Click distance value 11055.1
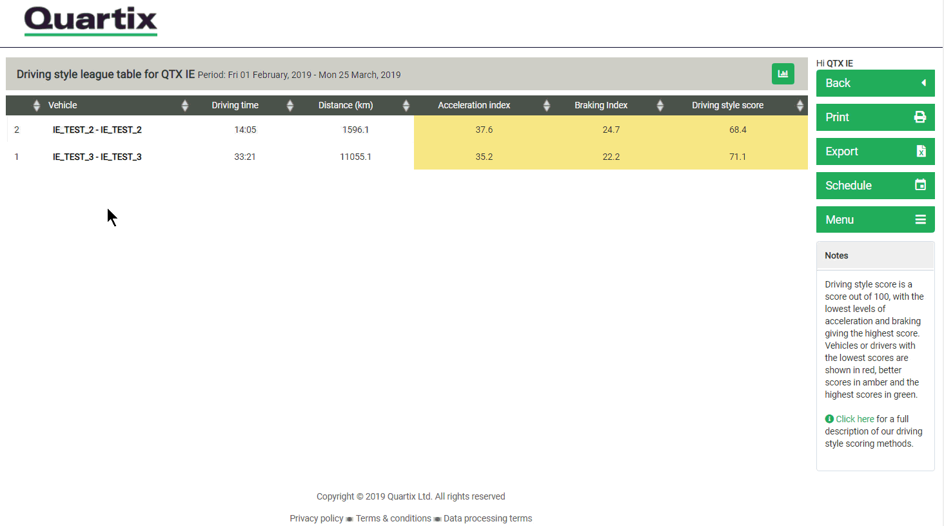The width and height of the screenshot is (944, 526). click(356, 157)
